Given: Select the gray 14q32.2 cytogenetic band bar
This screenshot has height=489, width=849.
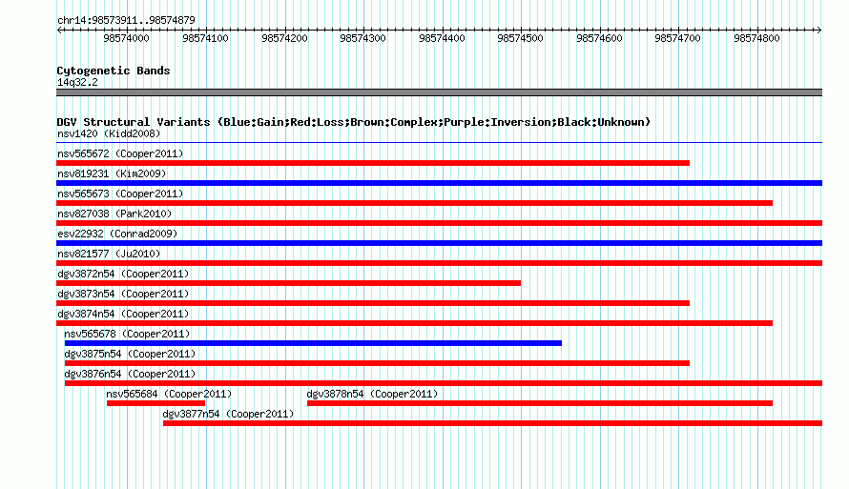Looking at the screenshot, I should coord(439,92).
